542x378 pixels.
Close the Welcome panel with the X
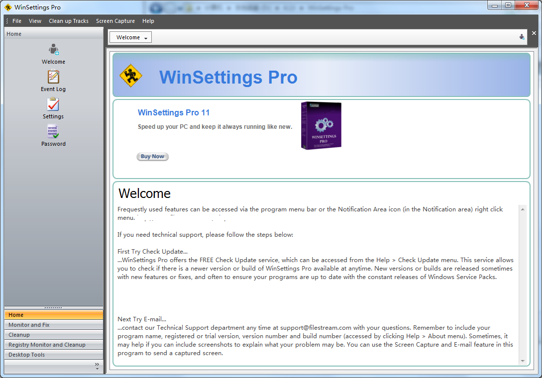tap(534, 33)
